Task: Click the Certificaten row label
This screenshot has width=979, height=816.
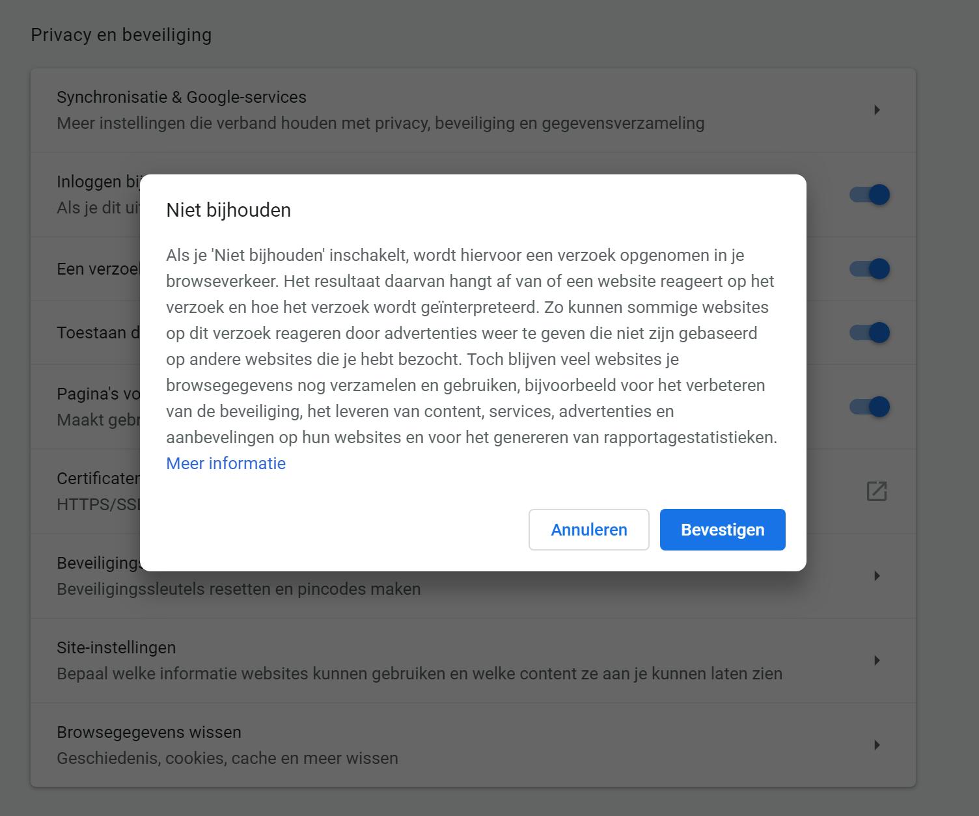Action: 98,479
